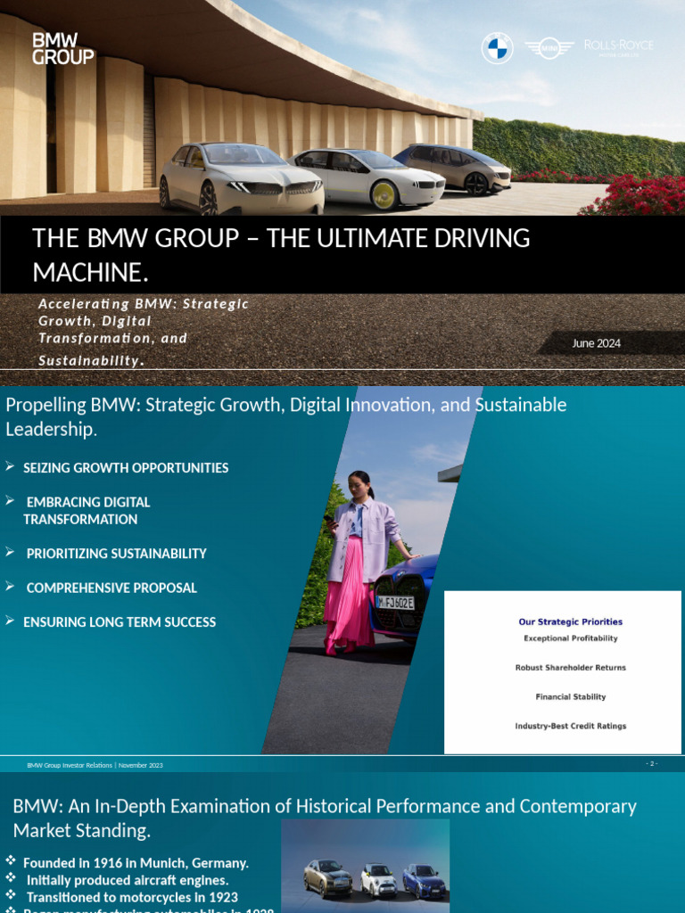Image resolution: width=685 pixels, height=913 pixels.
Task: Click the BMW GROUP wordmark logo
Action: click(x=63, y=49)
